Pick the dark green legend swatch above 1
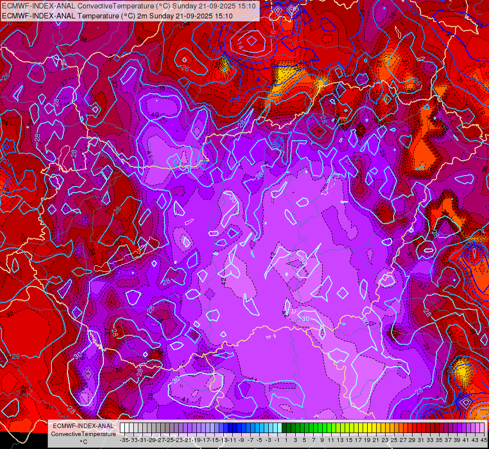This screenshot has width=489, height=449. [284, 428]
